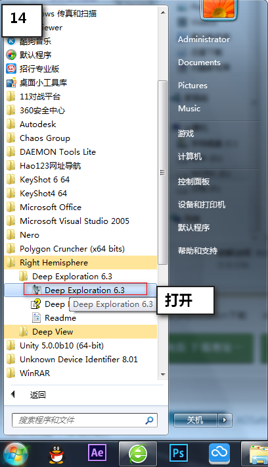Open QQ penguin from the taskbar

[x=56, y=454]
